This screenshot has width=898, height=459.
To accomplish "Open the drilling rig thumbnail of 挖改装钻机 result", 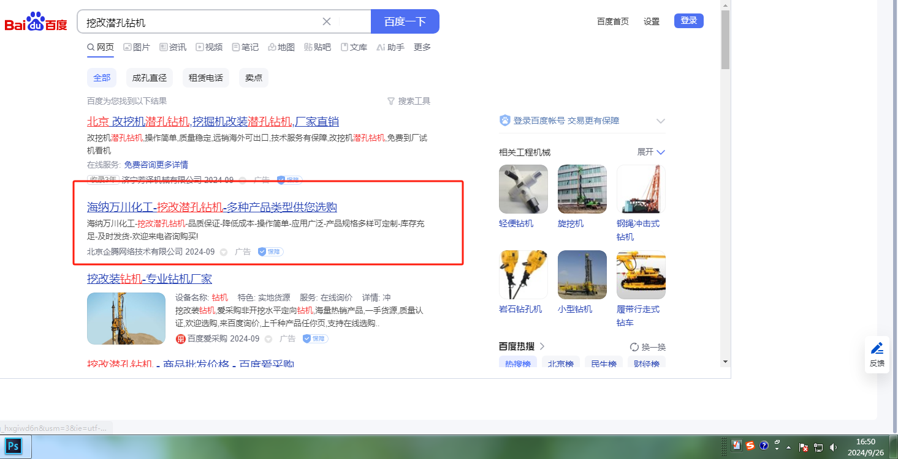I will tap(126, 318).
